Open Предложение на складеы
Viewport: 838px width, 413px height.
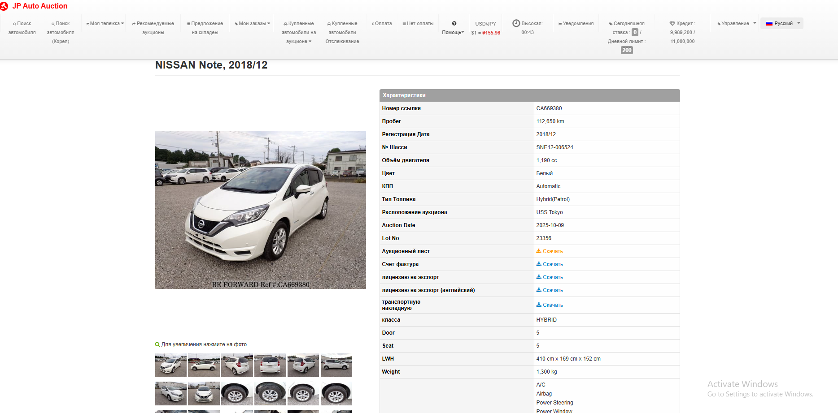pyautogui.click(x=205, y=28)
